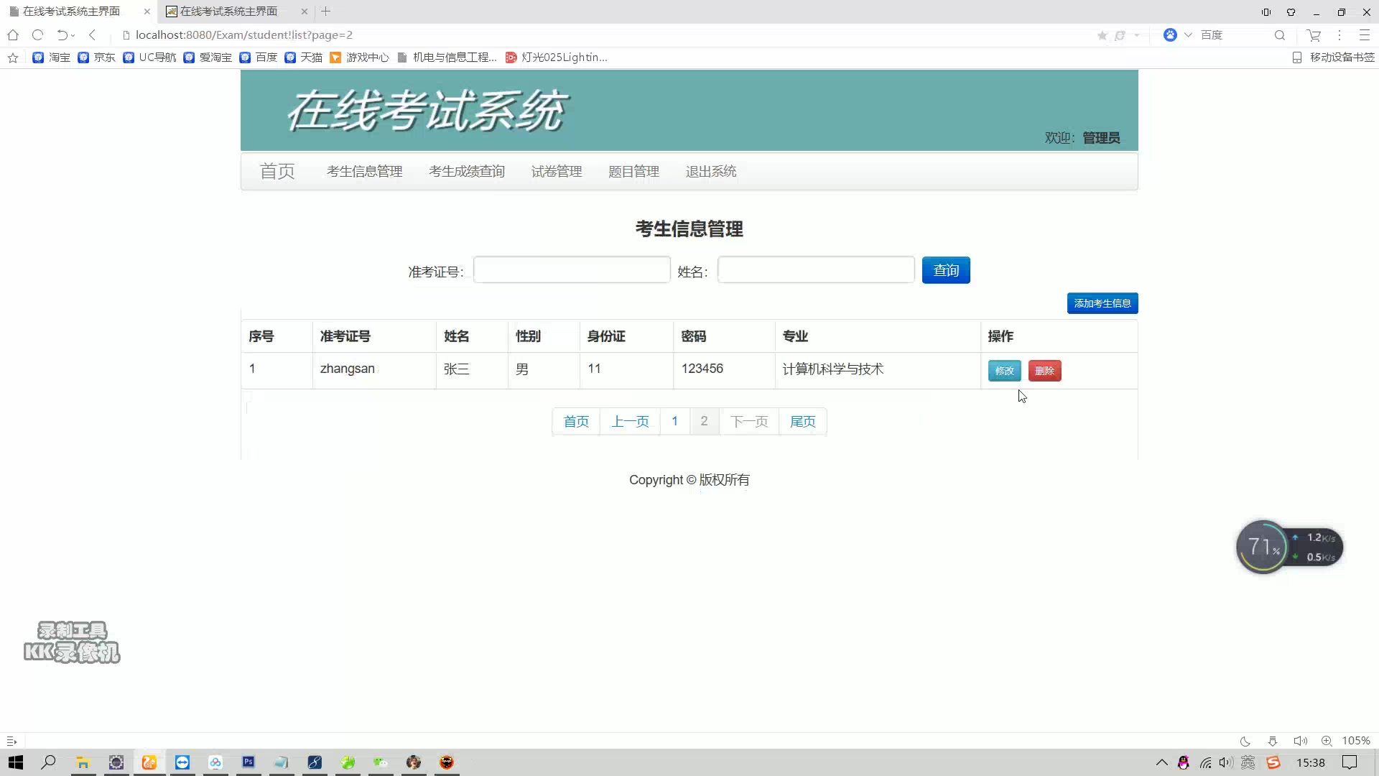This screenshot has width=1379, height=776.
Task: Open Photoshop from the taskbar
Action: 249,762
